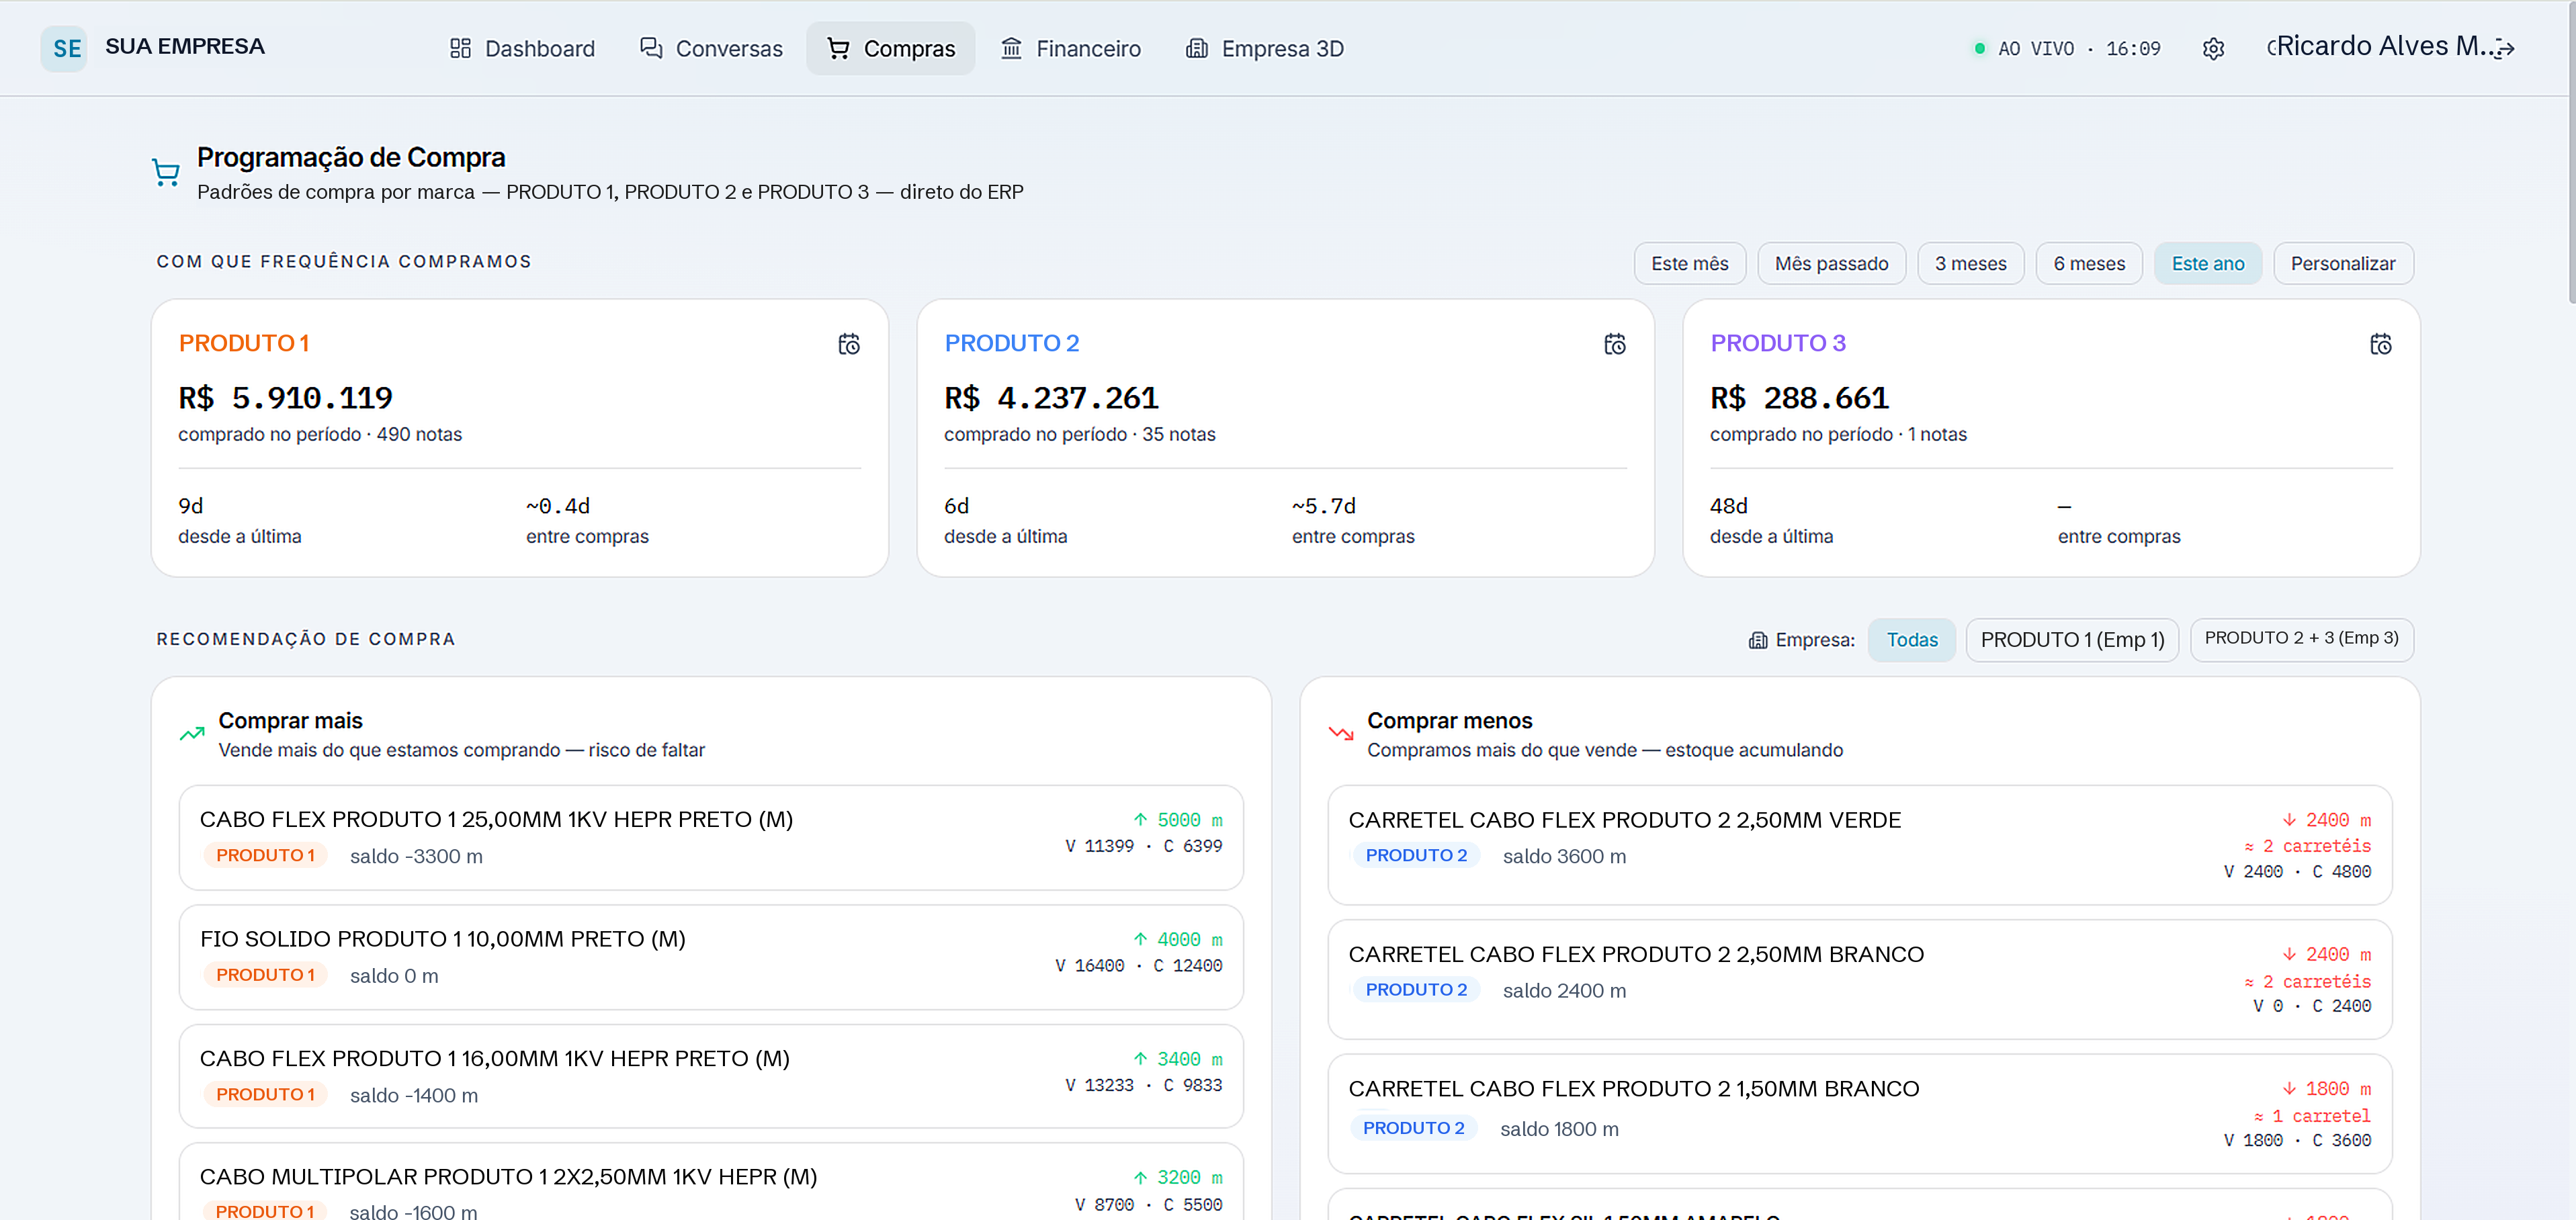Screen dimensions: 2576x1220
Task: Click PRODUTO 2 tag on 1,50MM BRANCO row
Action: pyautogui.click(x=1413, y=1128)
